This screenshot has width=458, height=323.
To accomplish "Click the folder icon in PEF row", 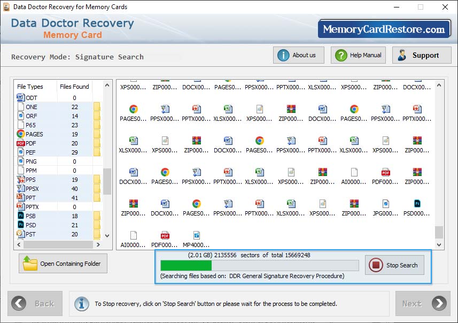I will tap(97, 152).
